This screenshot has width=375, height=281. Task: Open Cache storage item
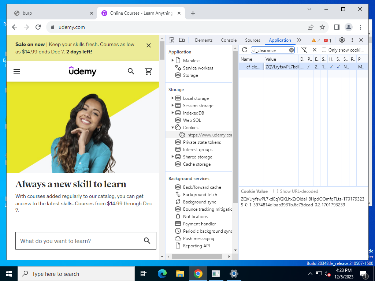(x=197, y=164)
